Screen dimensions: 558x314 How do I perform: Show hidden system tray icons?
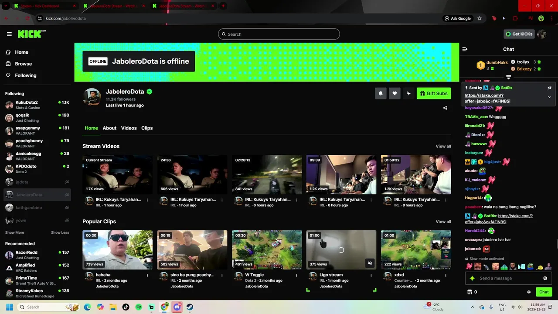pyautogui.click(x=473, y=307)
